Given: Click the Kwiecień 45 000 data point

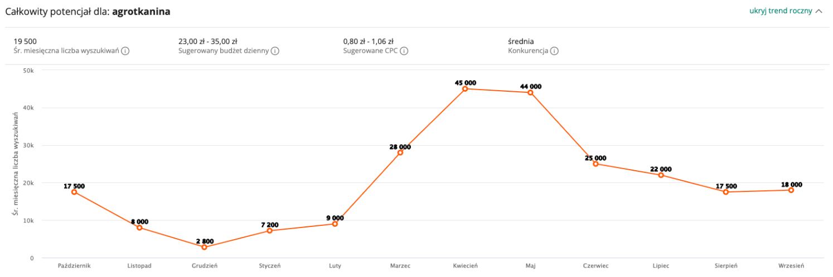Looking at the screenshot, I should click(x=465, y=89).
